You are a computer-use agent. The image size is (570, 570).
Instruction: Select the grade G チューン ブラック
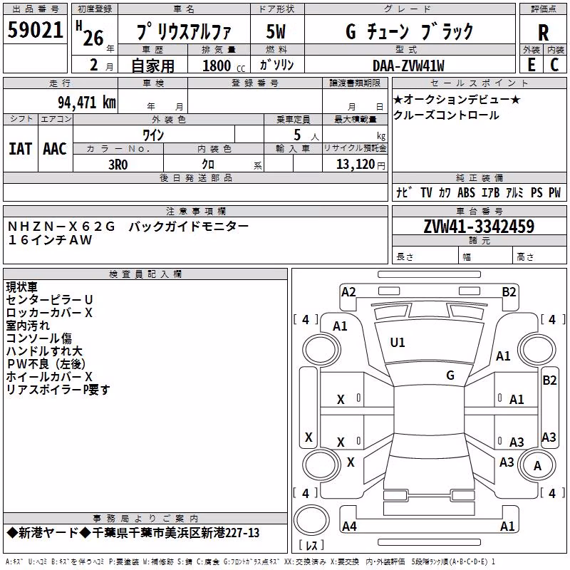[409, 31]
